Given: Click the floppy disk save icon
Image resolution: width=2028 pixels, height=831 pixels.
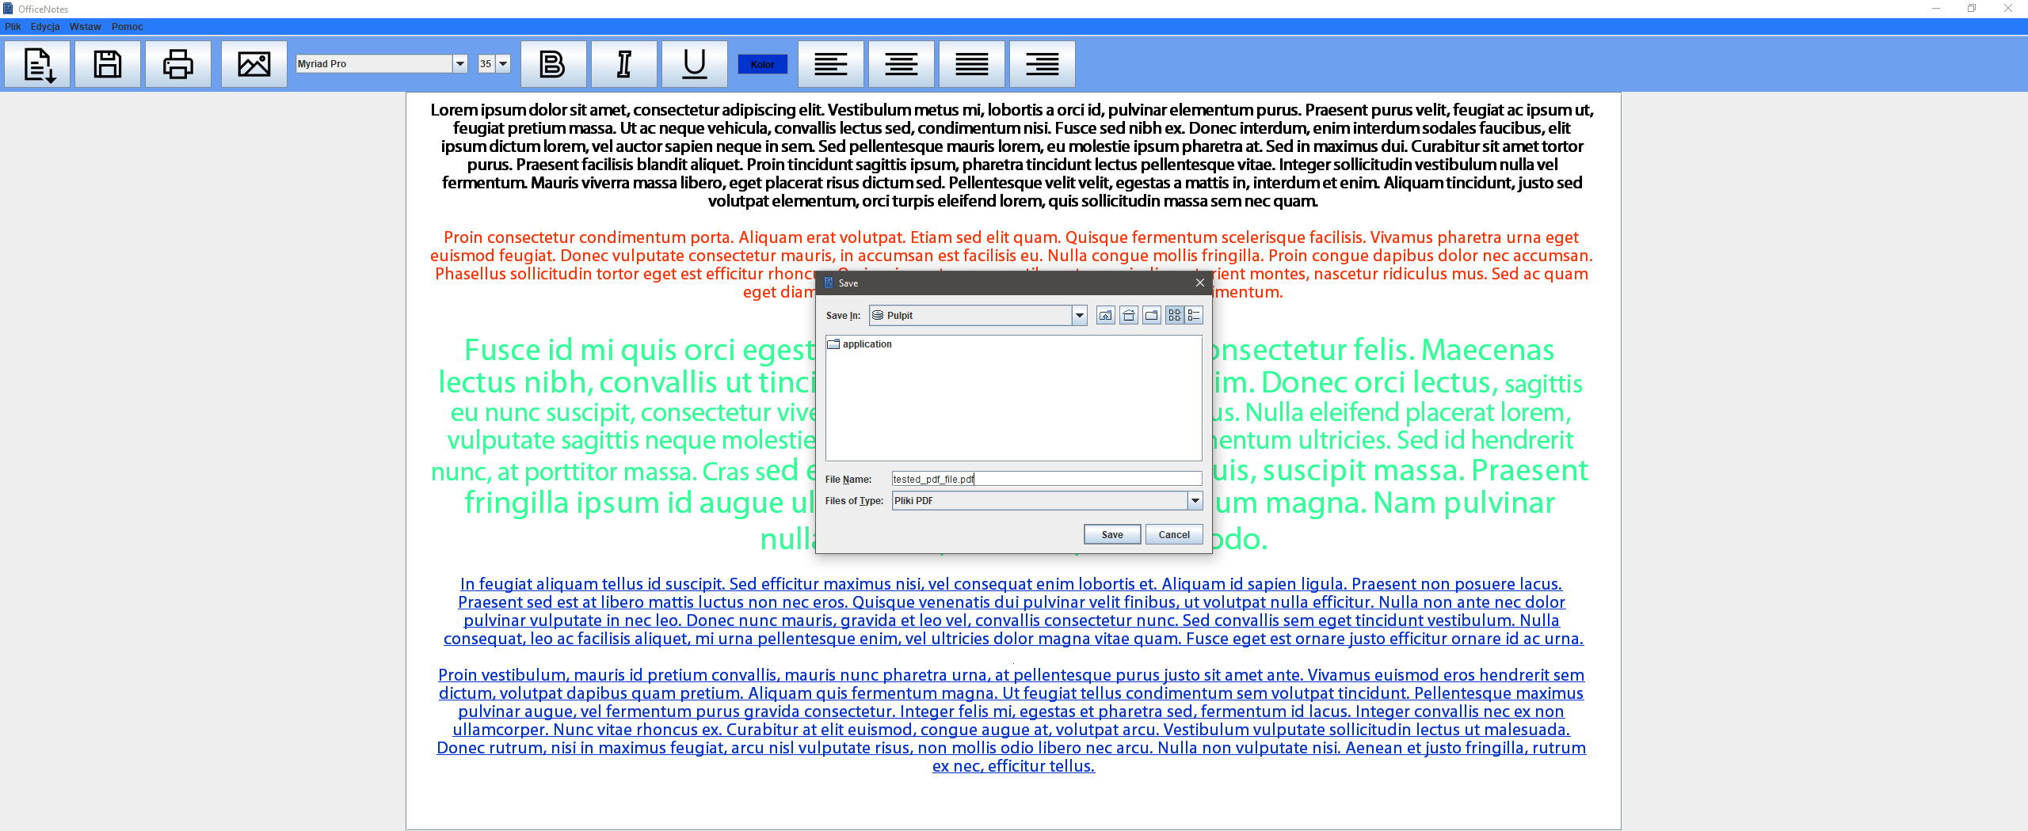Looking at the screenshot, I should point(108,64).
